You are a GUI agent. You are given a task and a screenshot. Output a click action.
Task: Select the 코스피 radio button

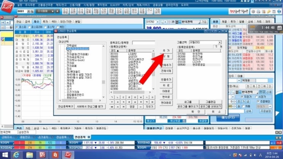[17, 27]
